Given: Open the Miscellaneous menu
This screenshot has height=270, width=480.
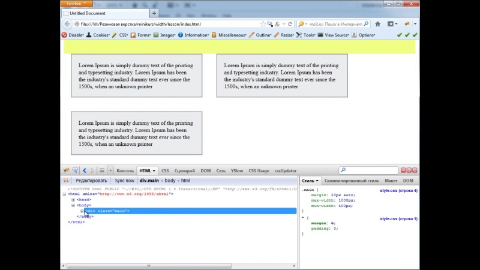Looking at the screenshot, I should pos(229,35).
